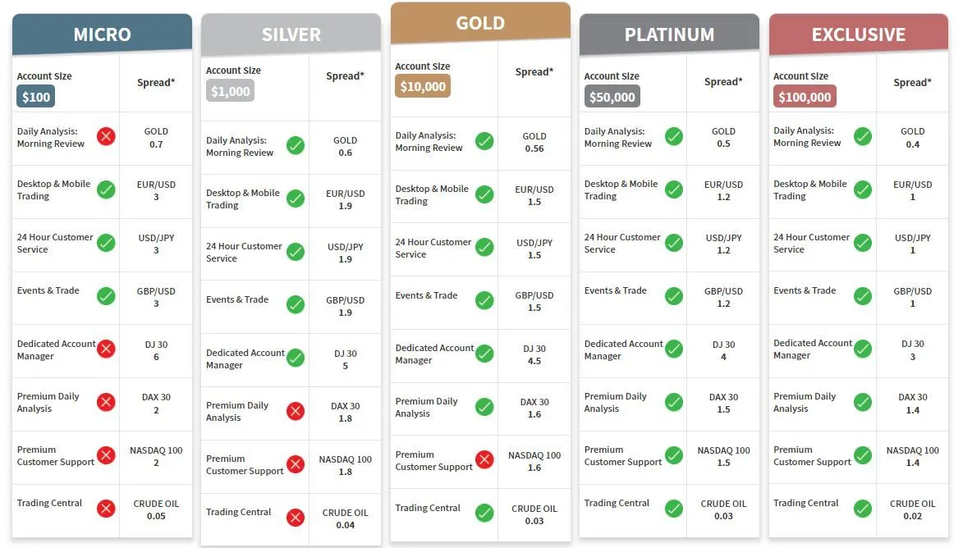Image resolution: width=963 pixels, height=548 pixels.
Task: Click Exclusive Events & Trade green checkmark
Action: 863,296
